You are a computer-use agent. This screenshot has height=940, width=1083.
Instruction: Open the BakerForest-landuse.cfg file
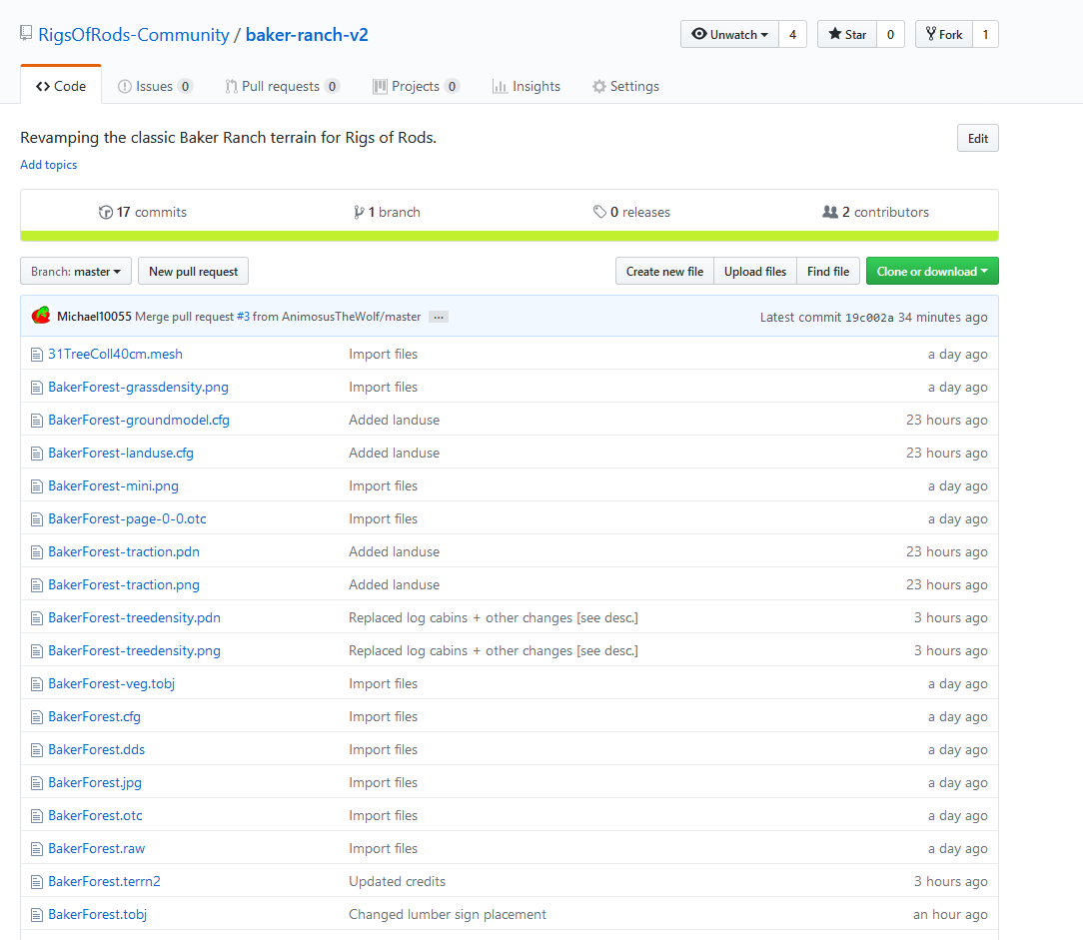tap(121, 454)
